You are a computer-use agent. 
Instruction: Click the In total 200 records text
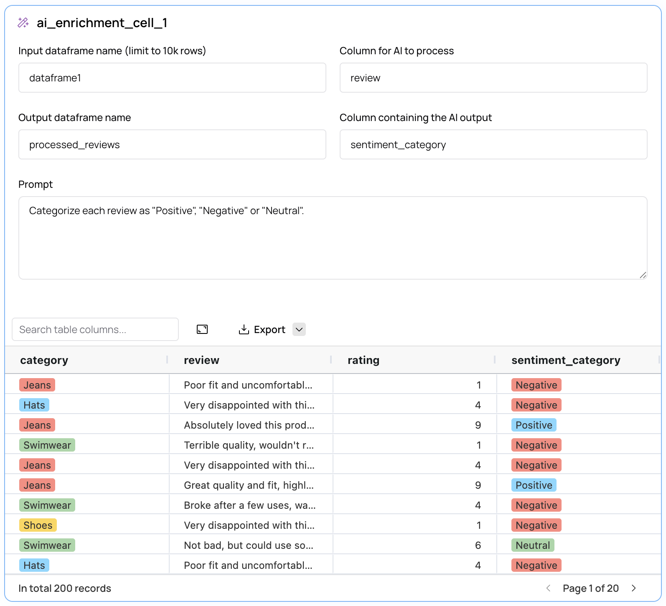pyautogui.click(x=65, y=588)
